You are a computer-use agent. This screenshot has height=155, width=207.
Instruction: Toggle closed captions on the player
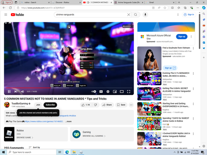101,91
